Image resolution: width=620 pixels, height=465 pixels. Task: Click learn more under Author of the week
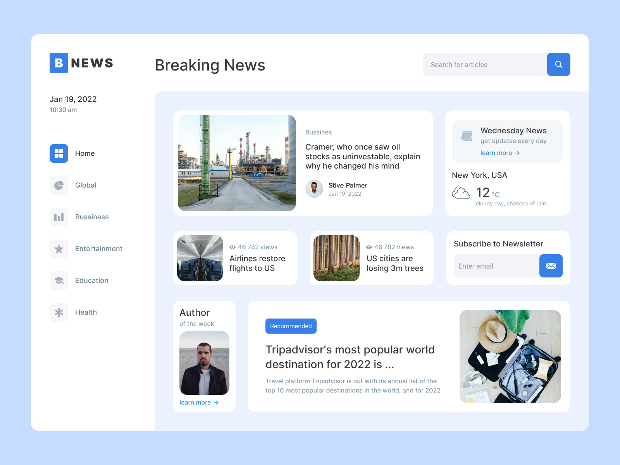tap(195, 402)
